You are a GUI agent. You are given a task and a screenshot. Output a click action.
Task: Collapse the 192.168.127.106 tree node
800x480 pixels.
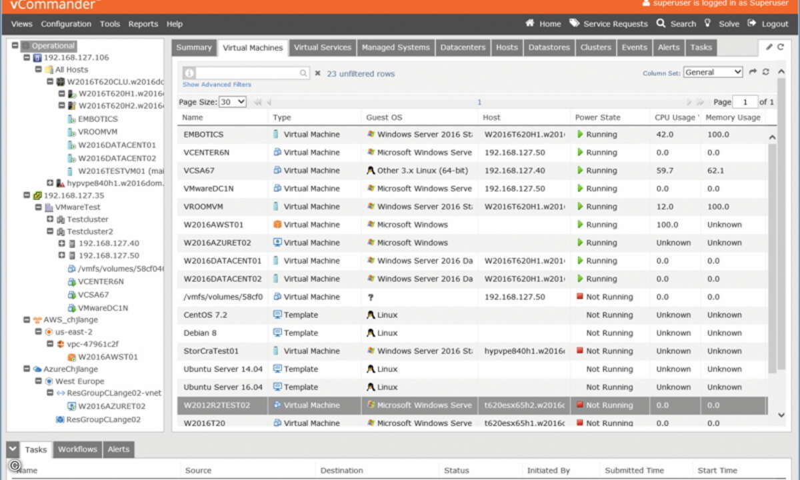26,57
